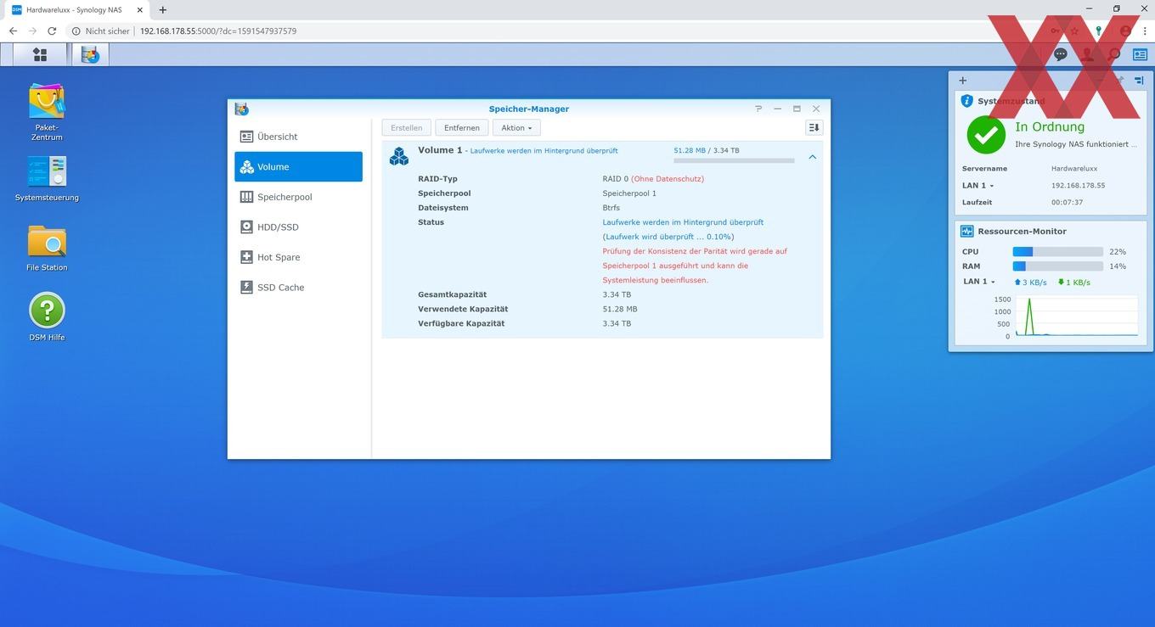Click the Speicher-Manager window title
This screenshot has height=627, width=1155.
[529, 109]
